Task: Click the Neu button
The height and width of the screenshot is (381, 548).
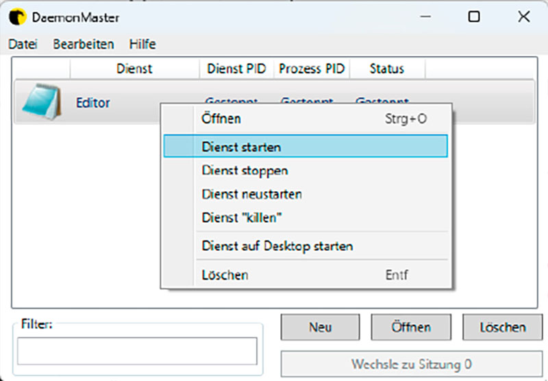Action: [x=320, y=327]
